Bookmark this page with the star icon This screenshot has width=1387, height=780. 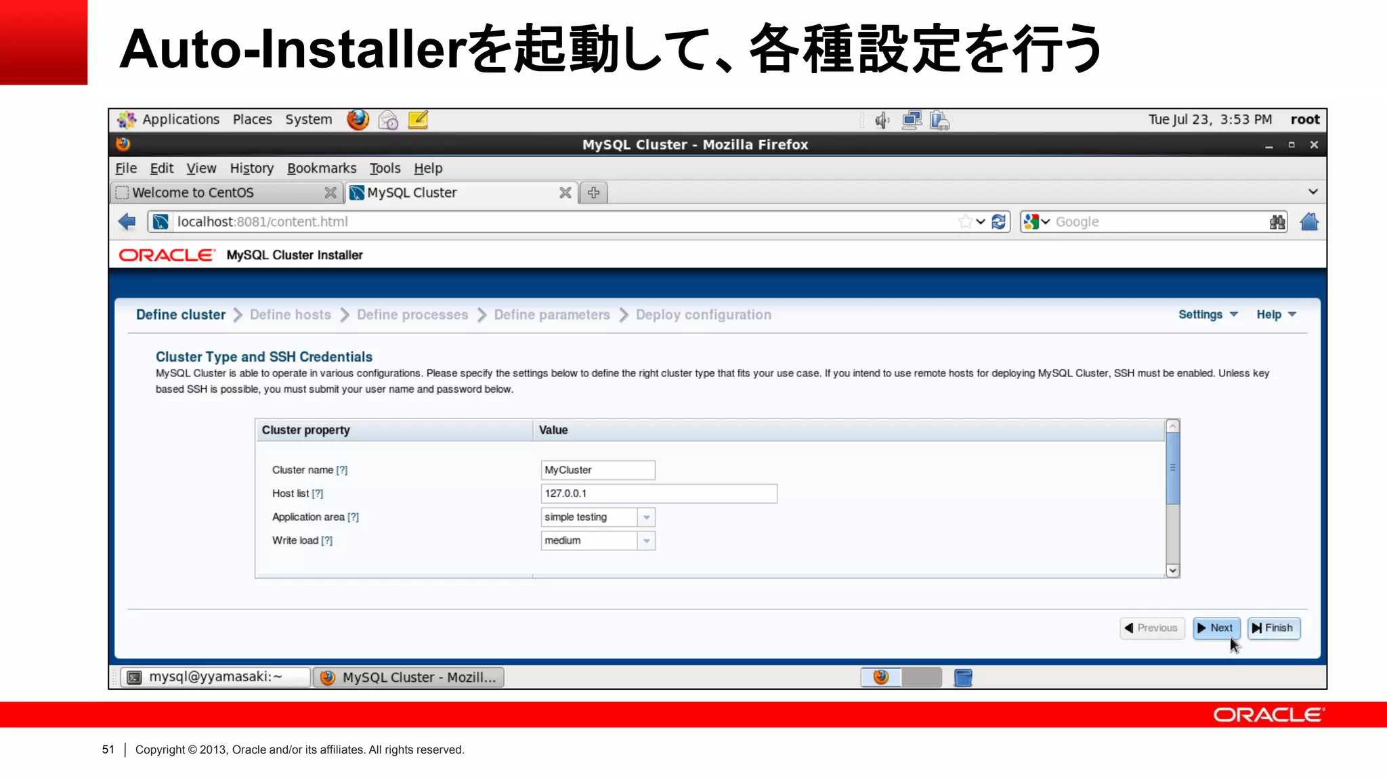tap(965, 221)
